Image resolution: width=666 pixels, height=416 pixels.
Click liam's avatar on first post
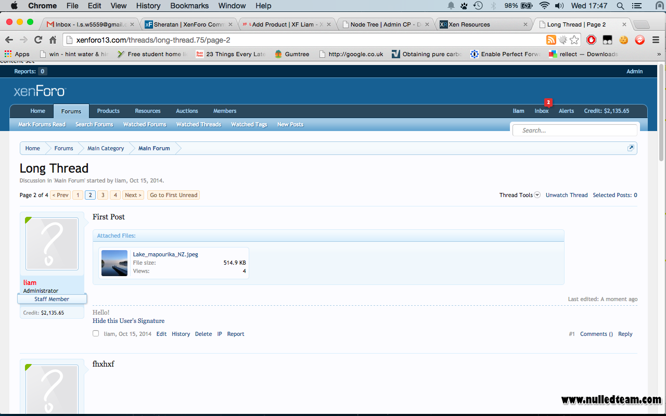click(52, 244)
